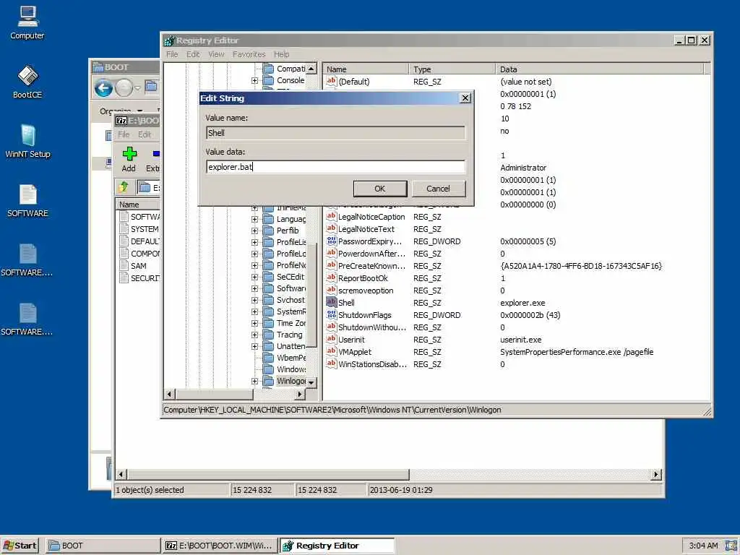Click the Perflib folder icon in tree

268,231
